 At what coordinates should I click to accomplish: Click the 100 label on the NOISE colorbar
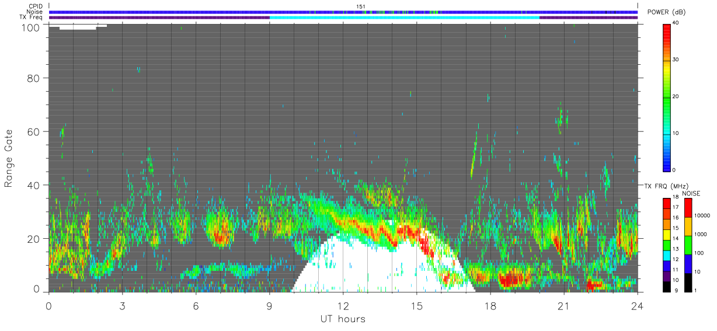coord(700,253)
